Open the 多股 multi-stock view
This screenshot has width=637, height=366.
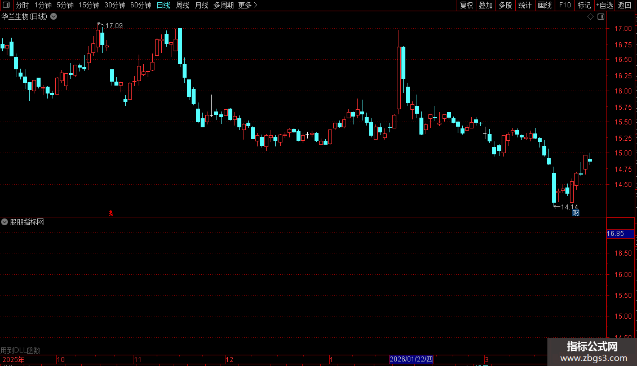coord(505,5)
